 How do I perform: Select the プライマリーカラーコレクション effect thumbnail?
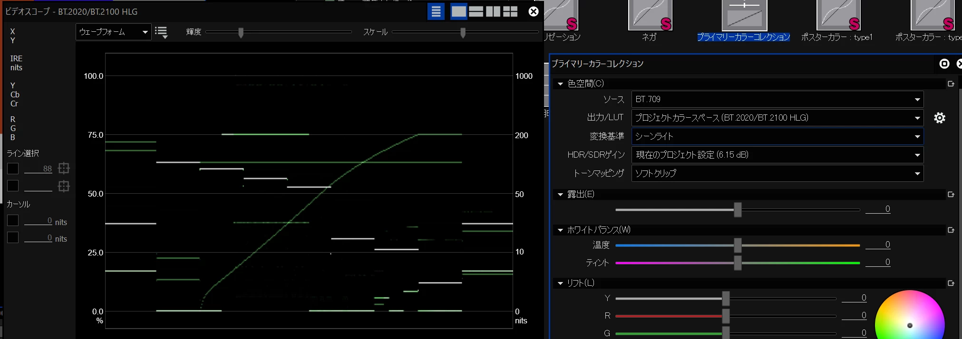744,15
